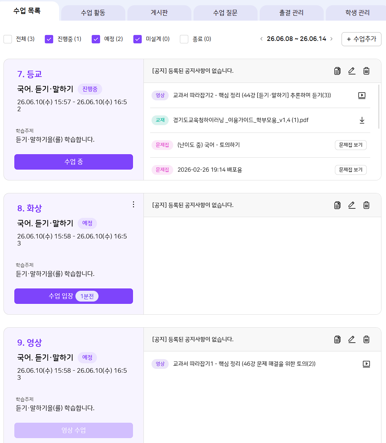Copy notice icon for class 7 등교
The image size is (386, 443).
pyautogui.click(x=337, y=71)
